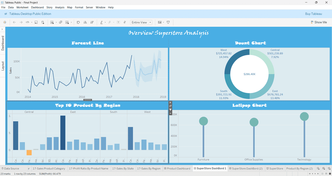The image size is (332, 176).
Task: Open the vertical Layout side tab
Action: [3, 66]
